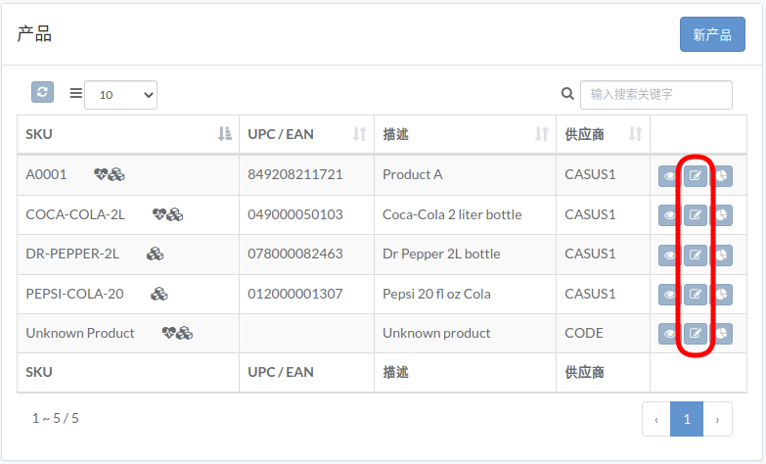Image resolution: width=766 pixels, height=464 pixels.
Task: Open pie chart for DR-PEPPER-2L
Action: coord(722,255)
